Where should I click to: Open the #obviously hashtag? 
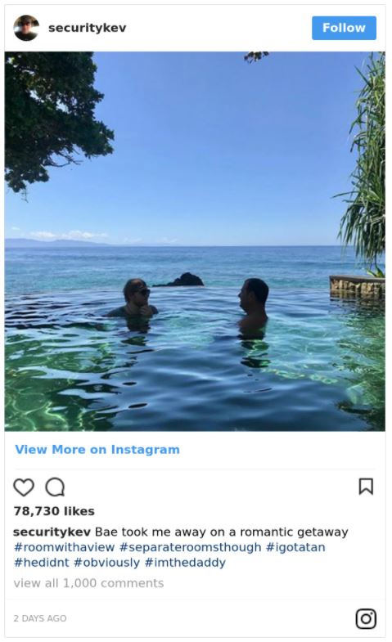(x=106, y=563)
